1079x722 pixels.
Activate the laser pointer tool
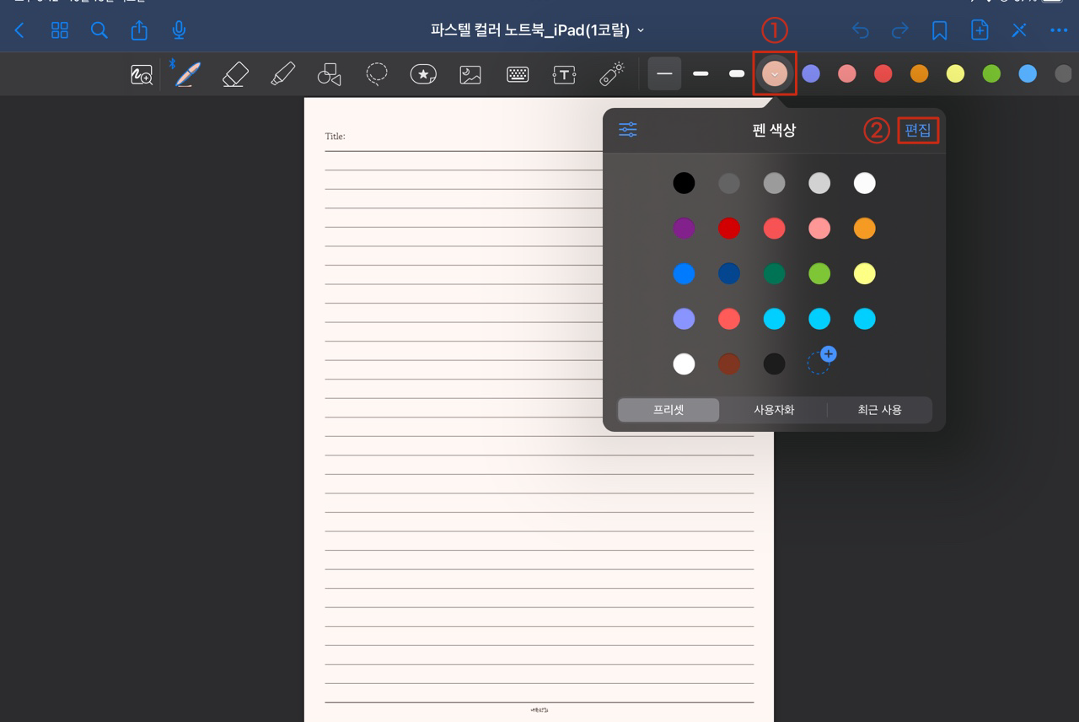point(611,73)
